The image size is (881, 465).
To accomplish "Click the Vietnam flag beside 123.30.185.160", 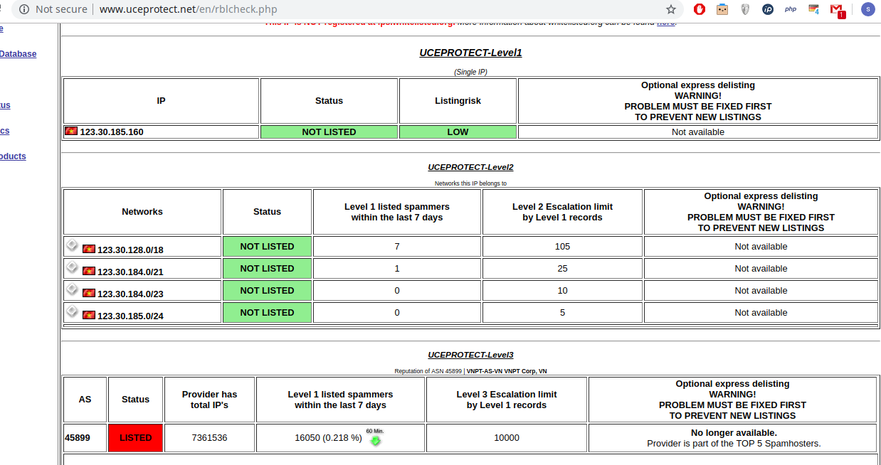I will [71, 132].
